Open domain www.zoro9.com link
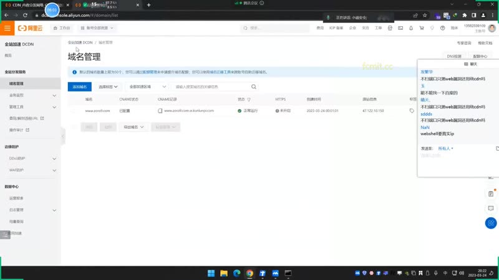The height and width of the screenshot is (280, 499). point(97,111)
